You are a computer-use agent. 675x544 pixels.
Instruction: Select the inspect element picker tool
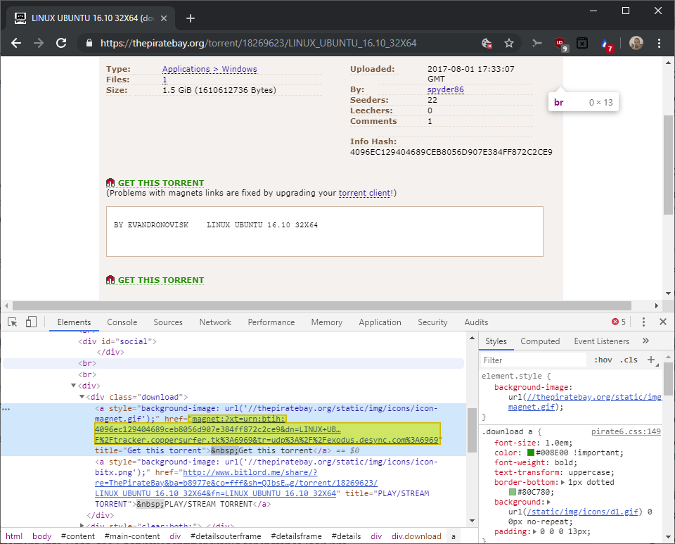coord(11,321)
